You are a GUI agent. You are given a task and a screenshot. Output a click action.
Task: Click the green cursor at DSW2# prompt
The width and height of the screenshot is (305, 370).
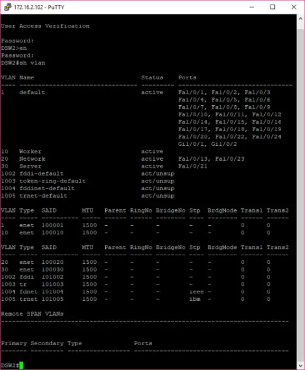21,365
